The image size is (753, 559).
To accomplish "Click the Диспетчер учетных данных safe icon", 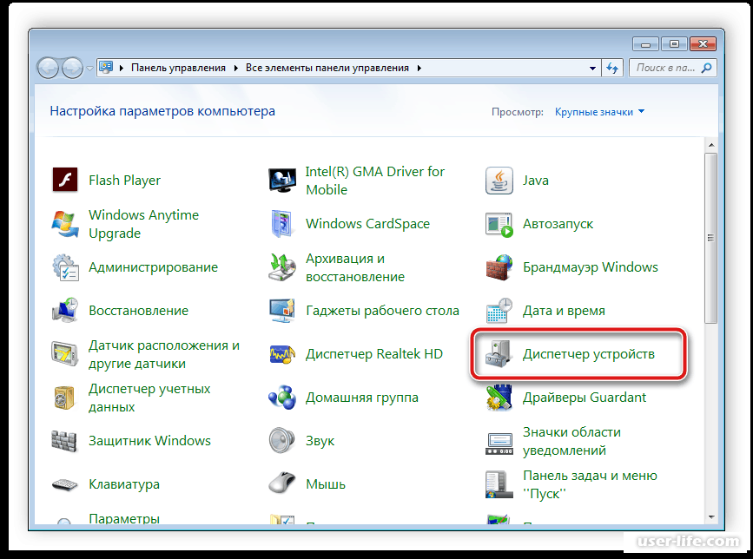I will (x=65, y=398).
